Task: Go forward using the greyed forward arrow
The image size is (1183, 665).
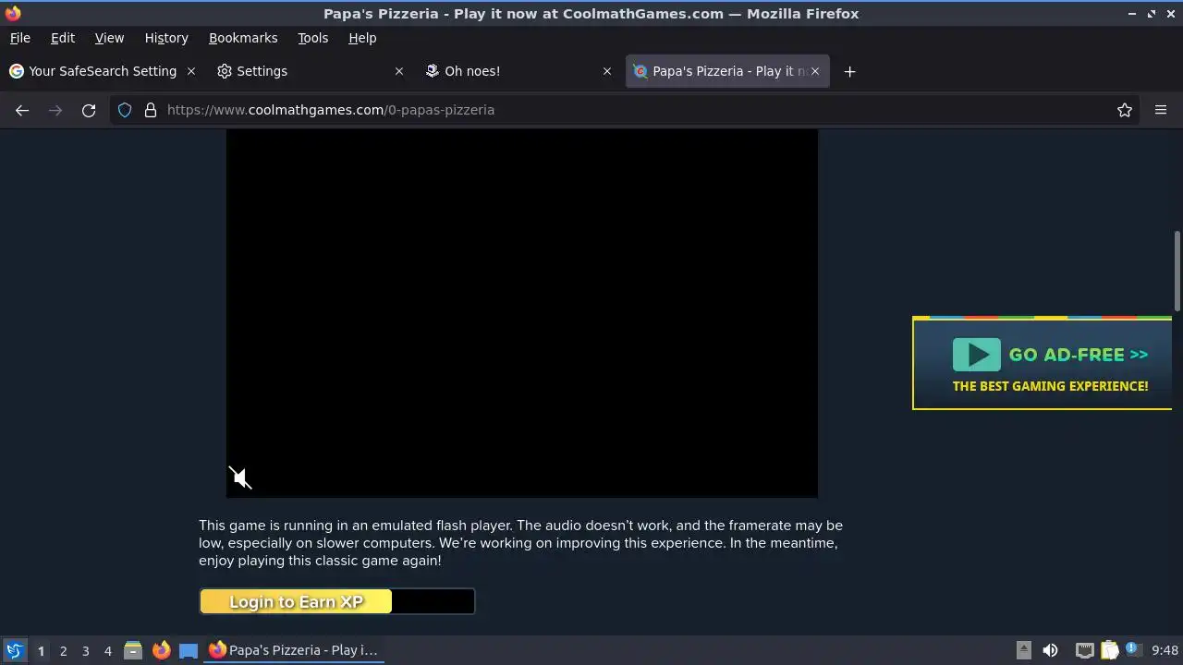Action: click(x=55, y=110)
